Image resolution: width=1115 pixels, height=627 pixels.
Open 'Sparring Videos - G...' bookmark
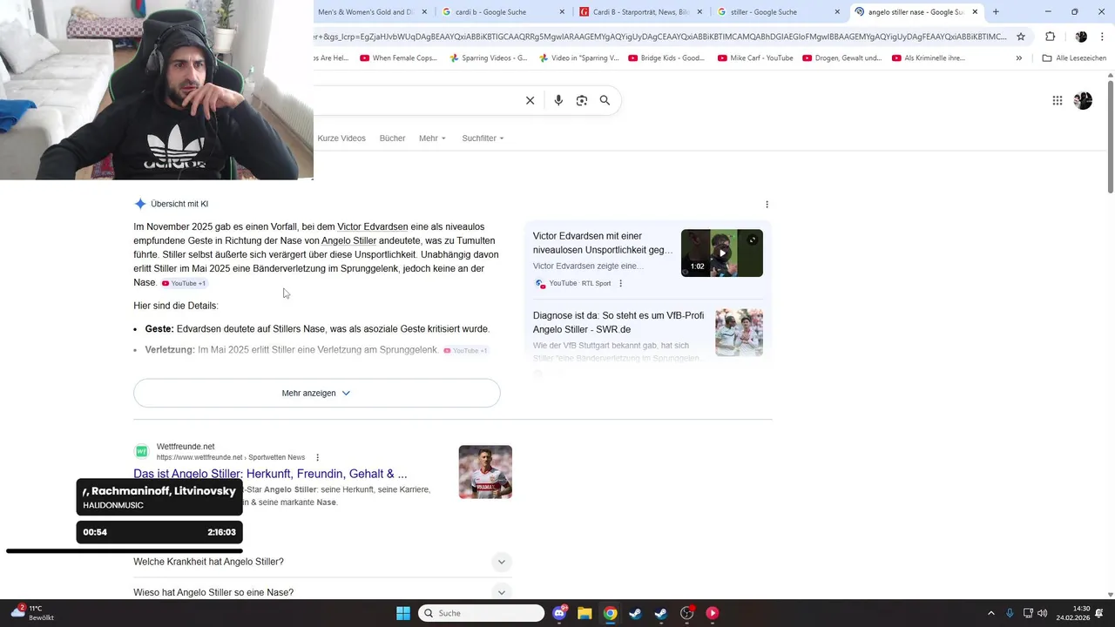coord(488,58)
